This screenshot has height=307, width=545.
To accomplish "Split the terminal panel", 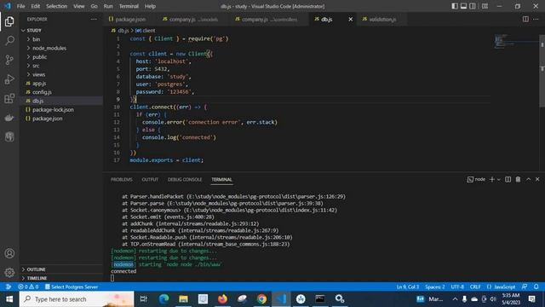I will 508,179.
